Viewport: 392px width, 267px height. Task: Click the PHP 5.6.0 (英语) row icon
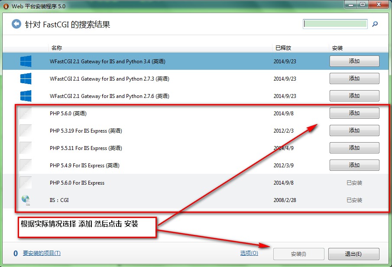pos(26,114)
